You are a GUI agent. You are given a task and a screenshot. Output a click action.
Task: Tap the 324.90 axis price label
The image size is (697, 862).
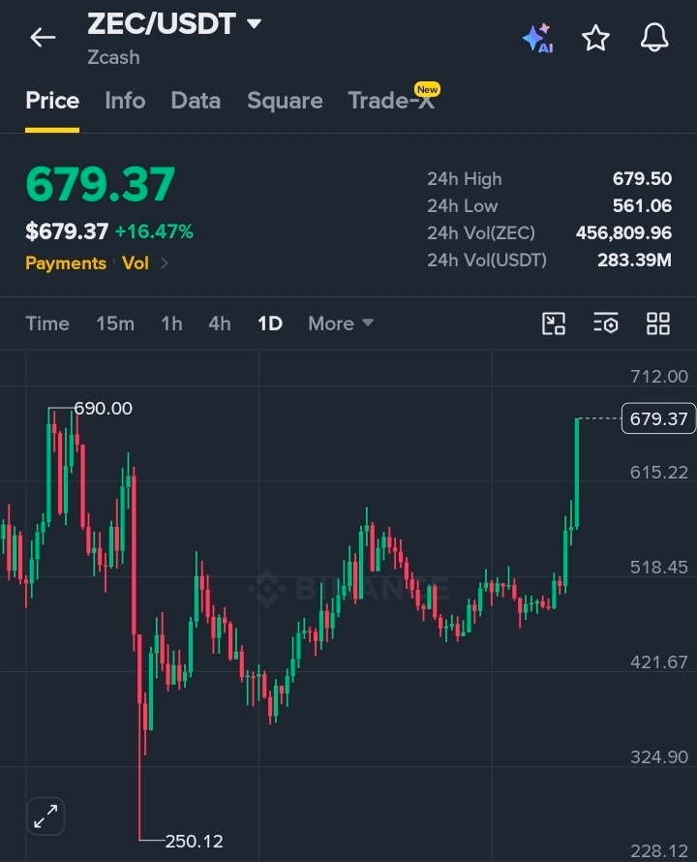pyautogui.click(x=659, y=757)
